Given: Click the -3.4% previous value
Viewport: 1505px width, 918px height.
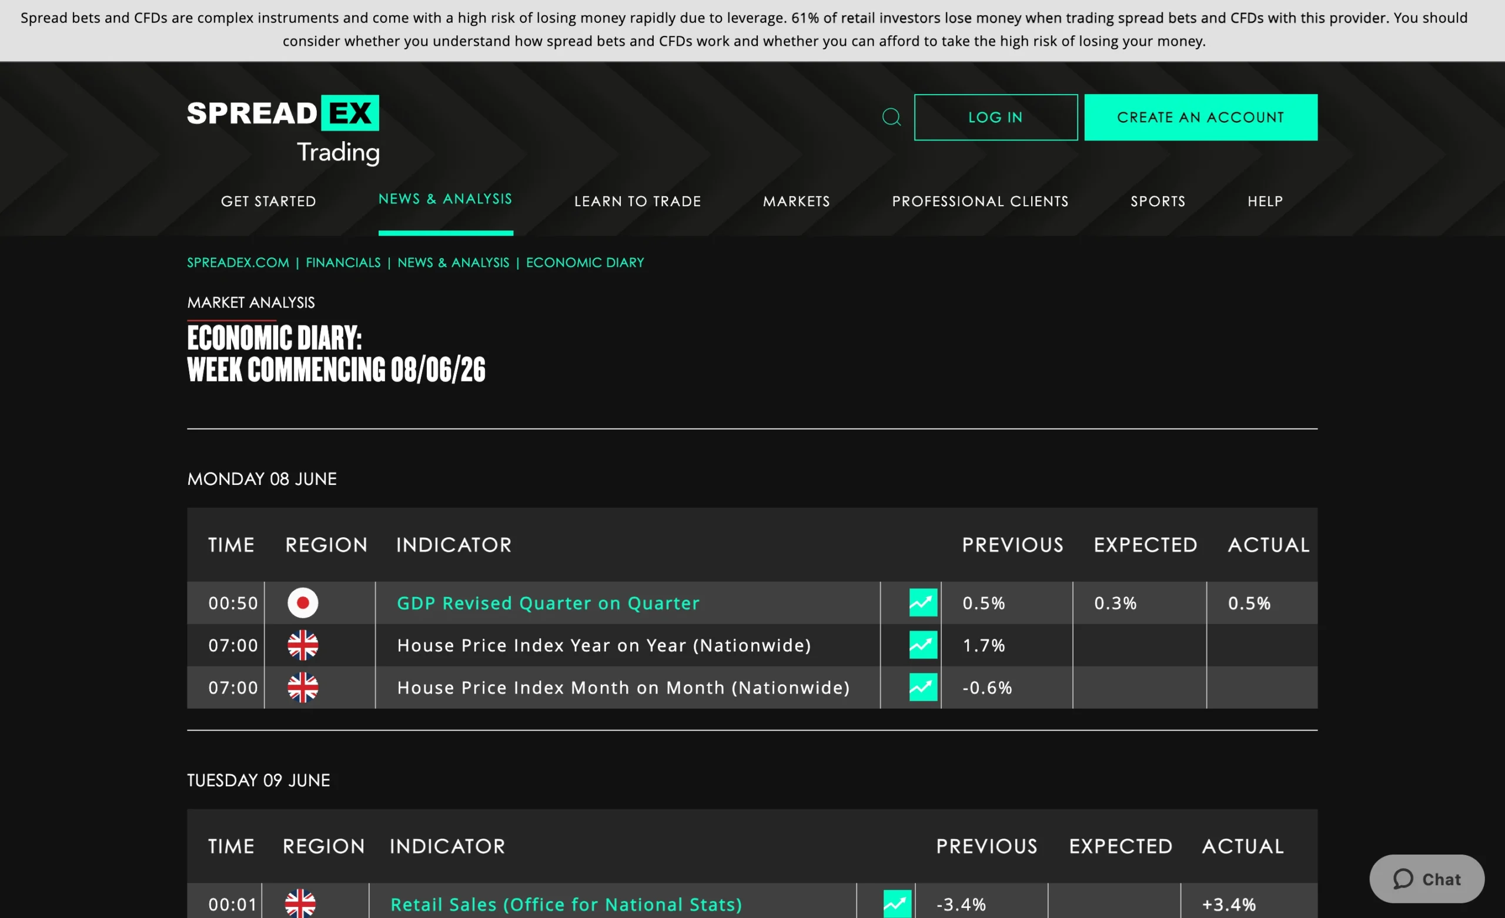Looking at the screenshot, I should (961, 904).
